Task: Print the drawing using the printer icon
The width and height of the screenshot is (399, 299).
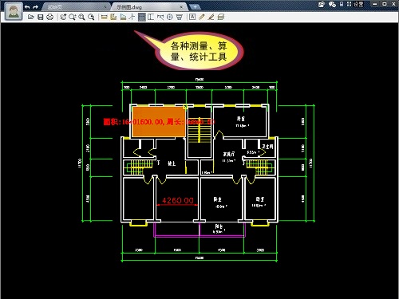Action: (x=49, y=17)
